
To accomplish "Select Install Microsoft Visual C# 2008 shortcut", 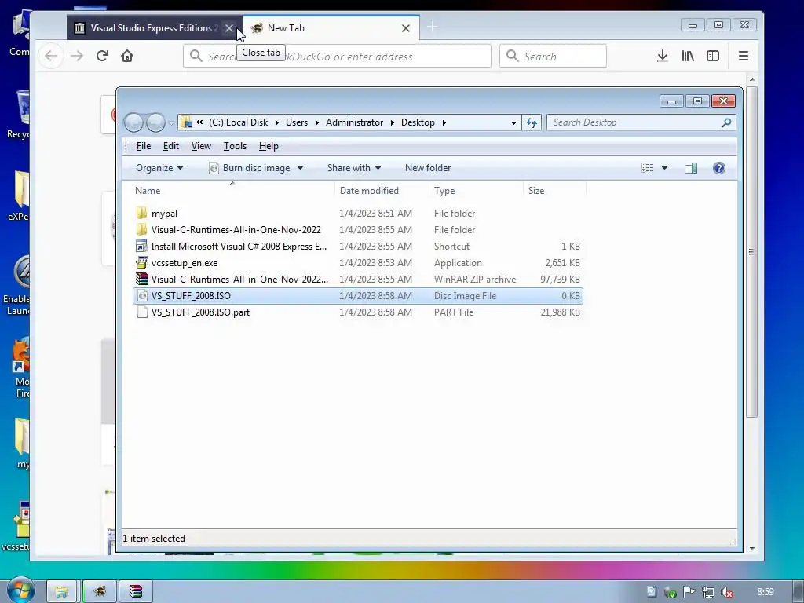I will (x=357, y=246).
